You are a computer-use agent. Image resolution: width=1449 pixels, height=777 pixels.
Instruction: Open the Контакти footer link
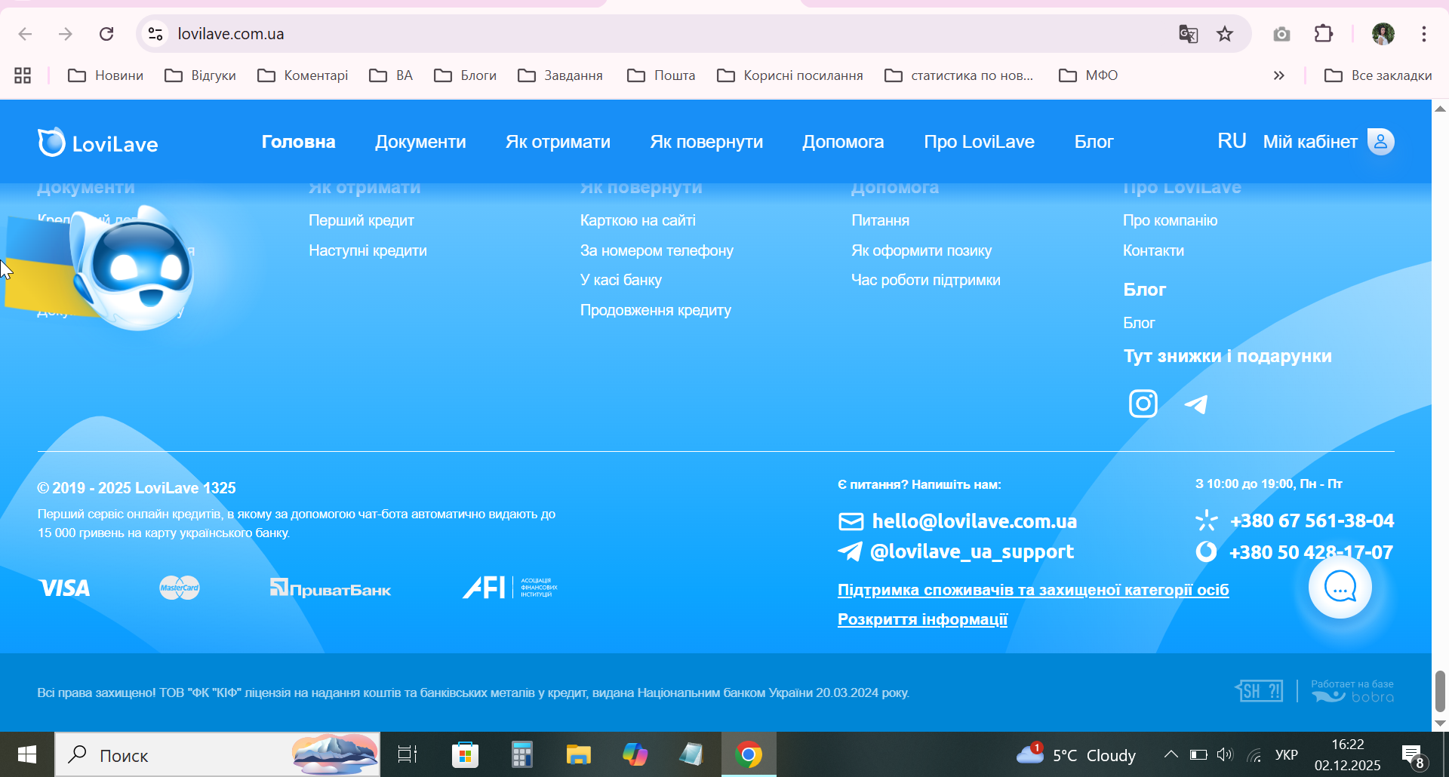[x=1153, y=250]
